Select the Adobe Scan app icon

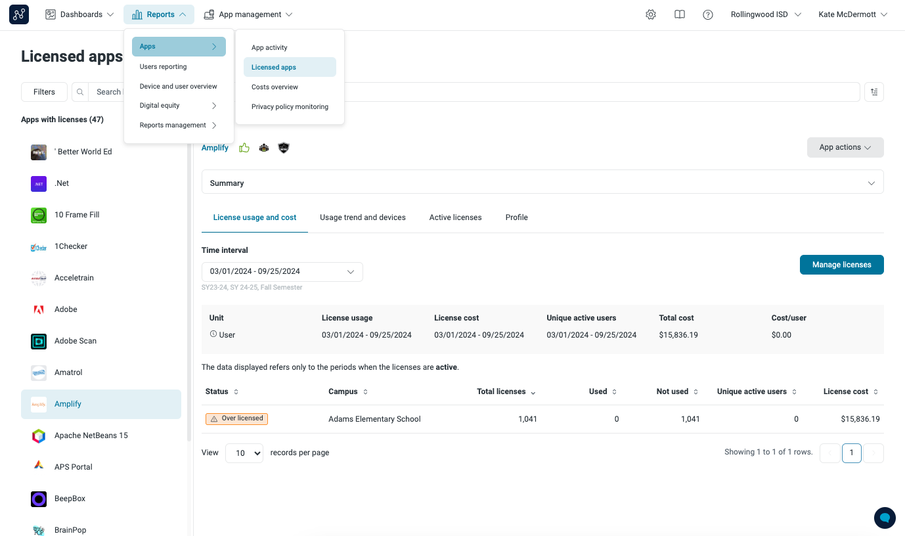39,342
